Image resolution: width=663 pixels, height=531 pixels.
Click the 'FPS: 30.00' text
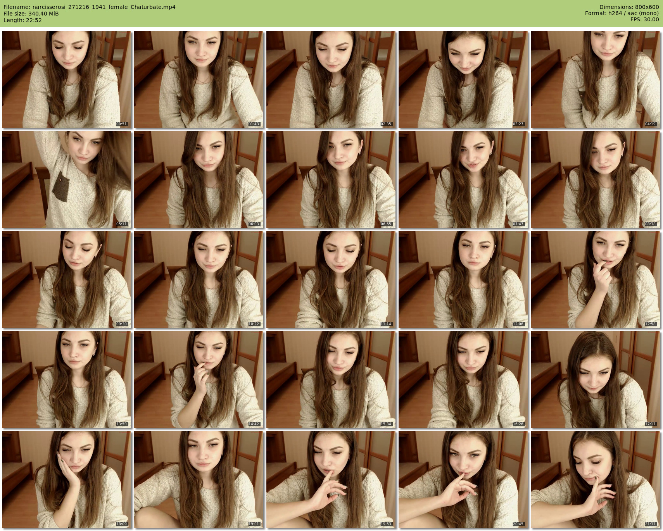644,20
